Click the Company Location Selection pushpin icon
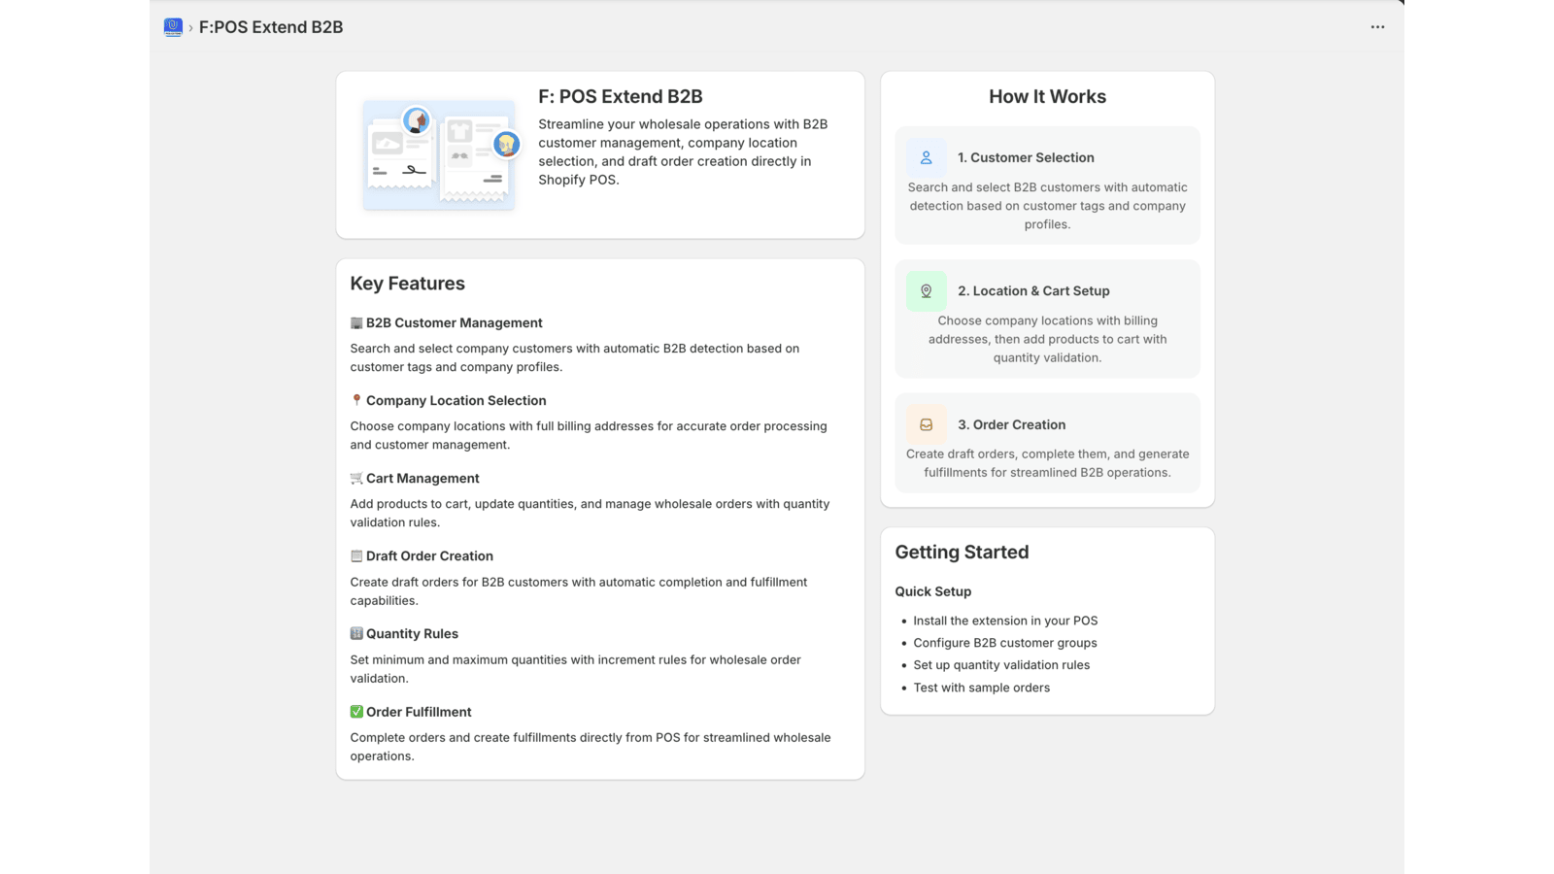1554x874 pixels. coord(356,401)
